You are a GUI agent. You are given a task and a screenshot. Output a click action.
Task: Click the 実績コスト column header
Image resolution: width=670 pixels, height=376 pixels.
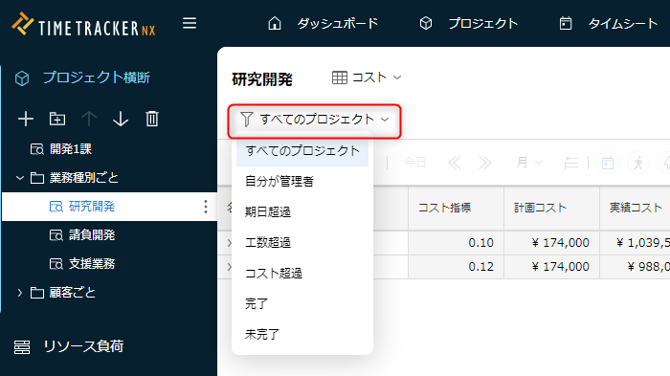[x=635, y=208]
